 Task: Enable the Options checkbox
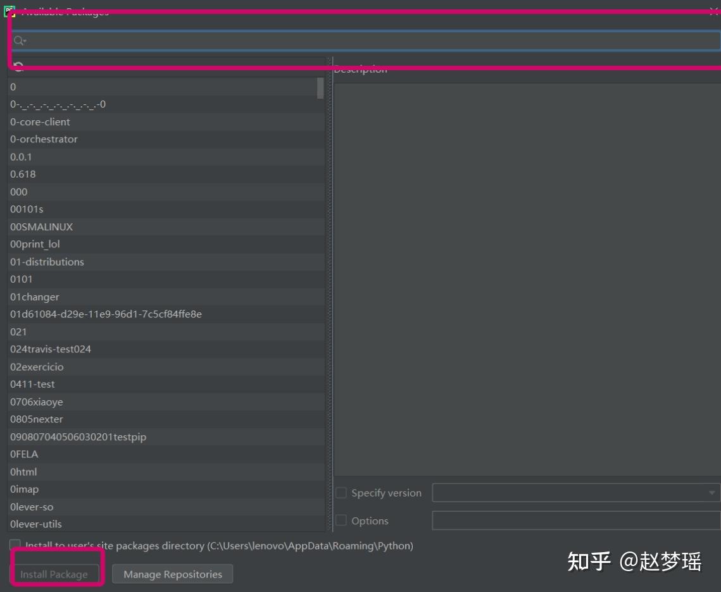[341, 521]
